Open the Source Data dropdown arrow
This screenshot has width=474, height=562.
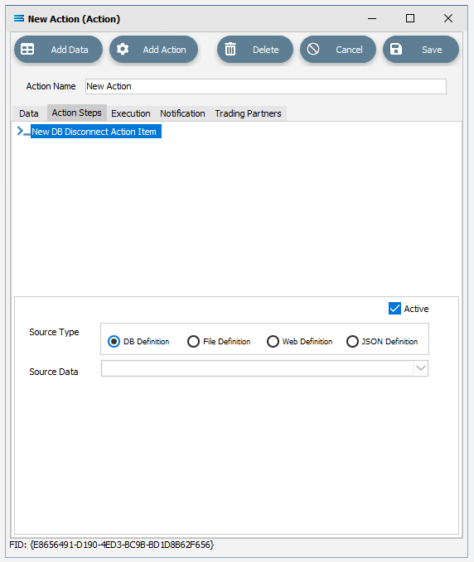click(420, 368)
